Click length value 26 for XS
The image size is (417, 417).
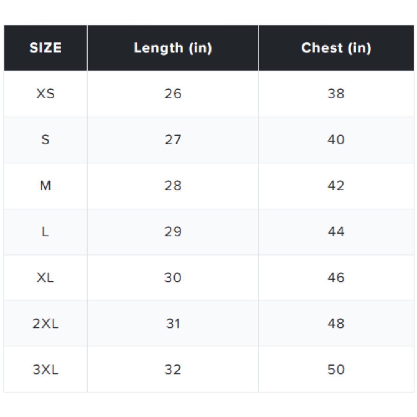[173, 93]
